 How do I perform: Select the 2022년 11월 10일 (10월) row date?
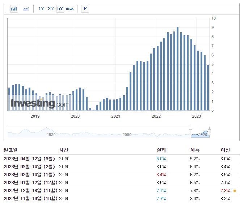(31, 198)
